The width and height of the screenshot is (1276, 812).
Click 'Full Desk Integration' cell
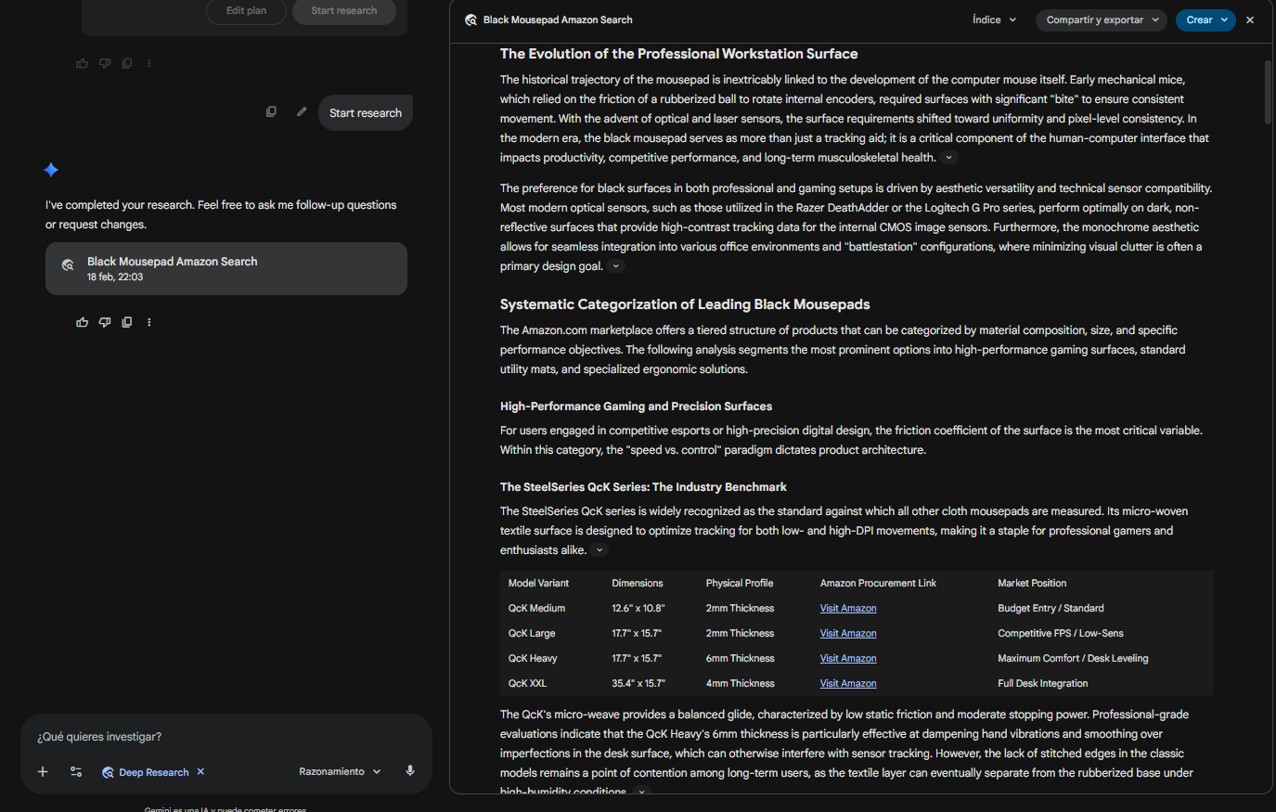[x=1043, y=684]
